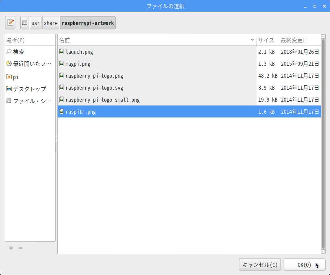330x275 pixels.
Task: Click the raspberrypi-artwork path button
Action: [88, 23]
